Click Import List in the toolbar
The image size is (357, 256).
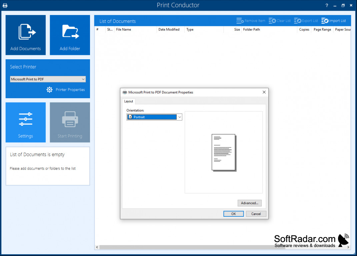[334, 21]
